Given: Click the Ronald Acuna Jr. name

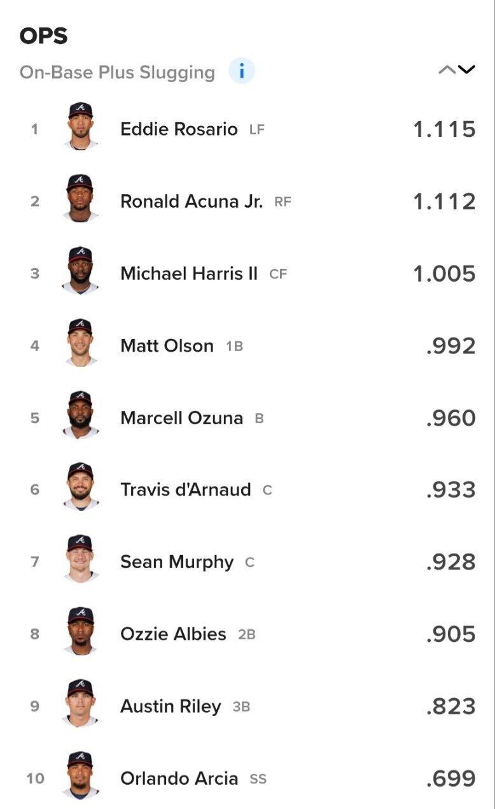Looking at the screenshot, I should pos(192,201).
